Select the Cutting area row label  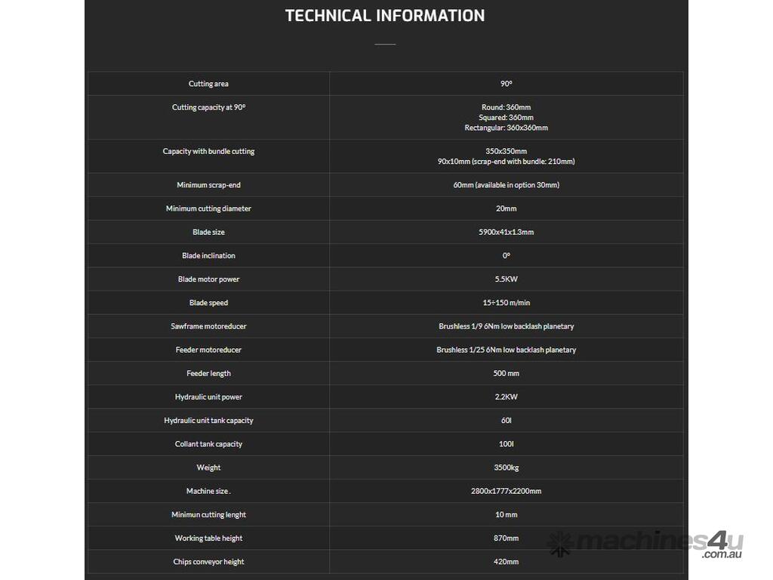tap(208, 84)
